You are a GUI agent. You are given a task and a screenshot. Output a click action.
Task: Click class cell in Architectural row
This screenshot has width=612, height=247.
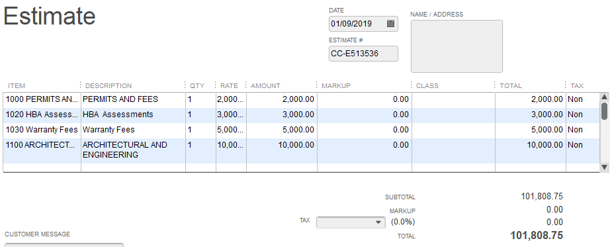453,151
